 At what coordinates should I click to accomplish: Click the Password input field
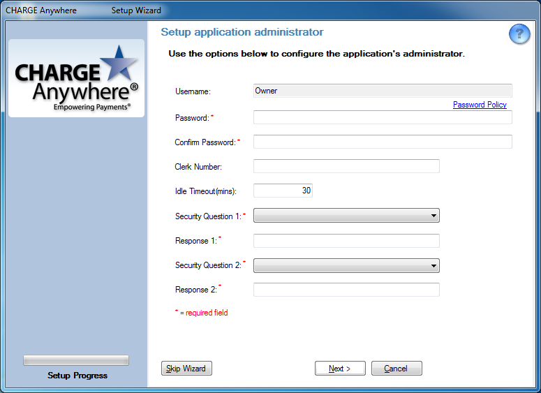pyautogui.click(x=383, y=117)
